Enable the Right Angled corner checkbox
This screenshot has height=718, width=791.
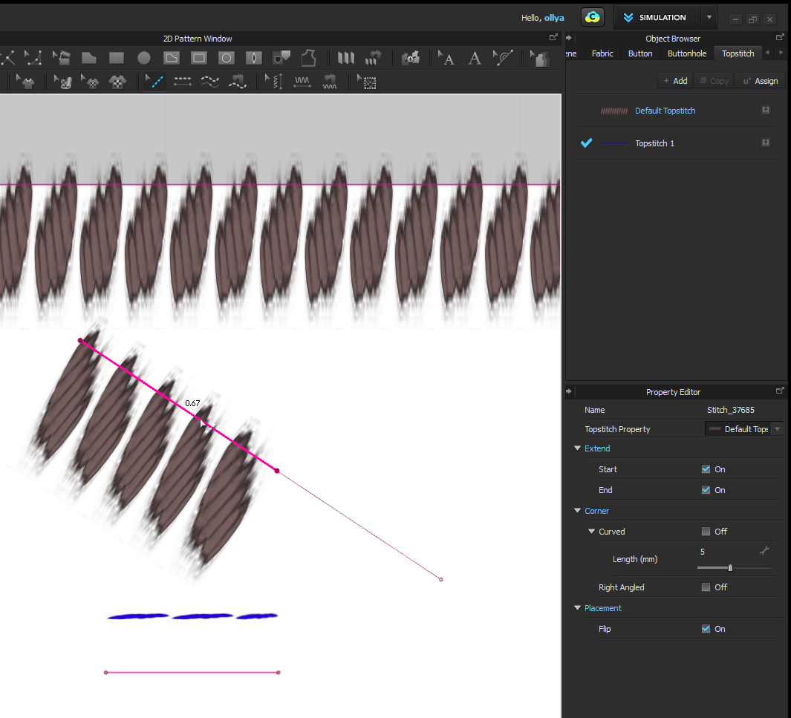click(x=706, y=587)
